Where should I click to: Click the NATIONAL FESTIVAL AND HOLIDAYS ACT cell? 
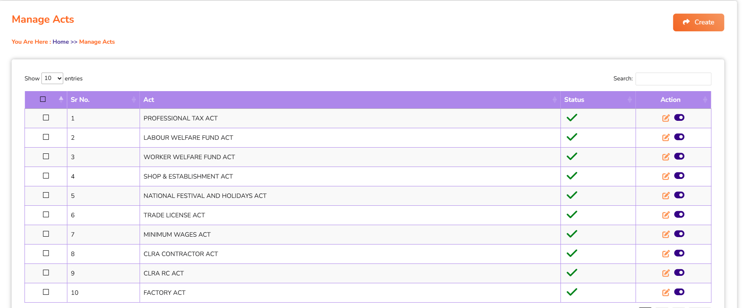click(350, 196)
